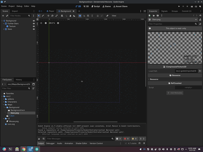Expand the addons folder
The height and width of the screenshot is (152, 203).
click(x=4, y=99)
